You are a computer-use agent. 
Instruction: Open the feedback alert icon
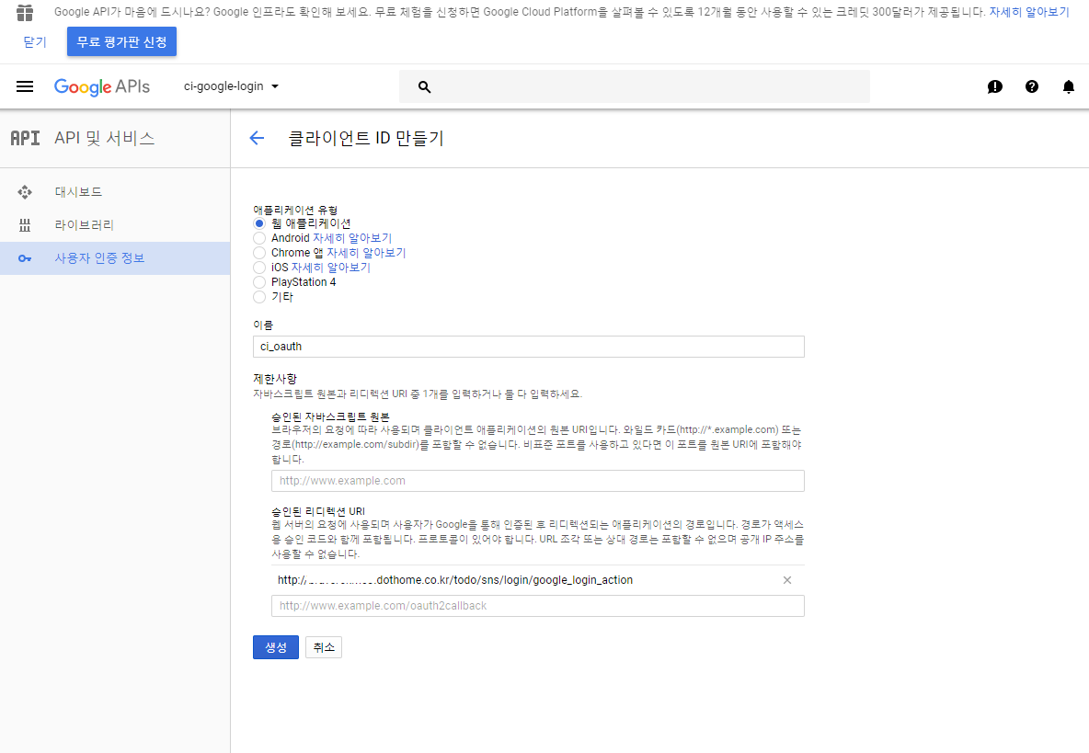click(x=994, y=86)
